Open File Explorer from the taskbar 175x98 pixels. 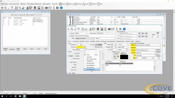coord(20,96)
